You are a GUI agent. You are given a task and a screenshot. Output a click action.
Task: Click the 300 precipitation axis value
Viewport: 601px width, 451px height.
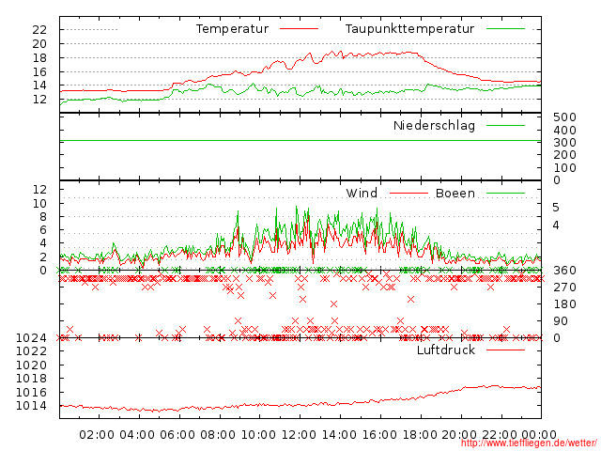pyautogui.click(x=564, y=142)
